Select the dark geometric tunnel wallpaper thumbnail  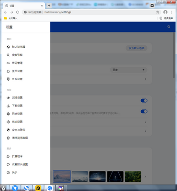point(115,177)
